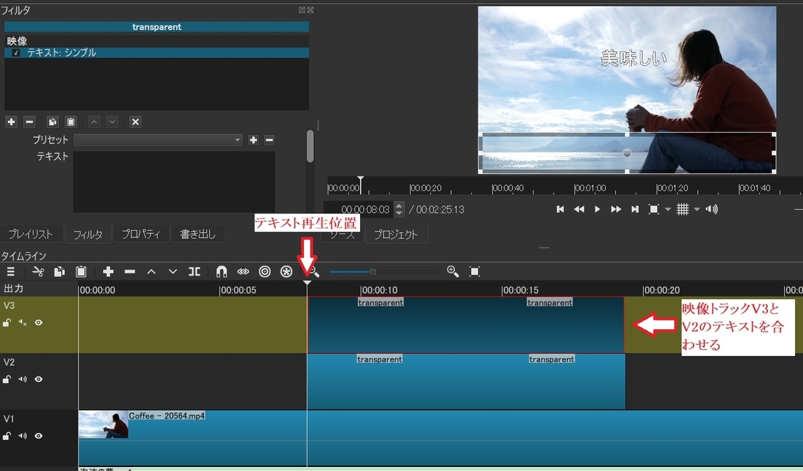Screen dimensions: 803x471
Task: Skip to next point in player
Action: coord(635,209)
